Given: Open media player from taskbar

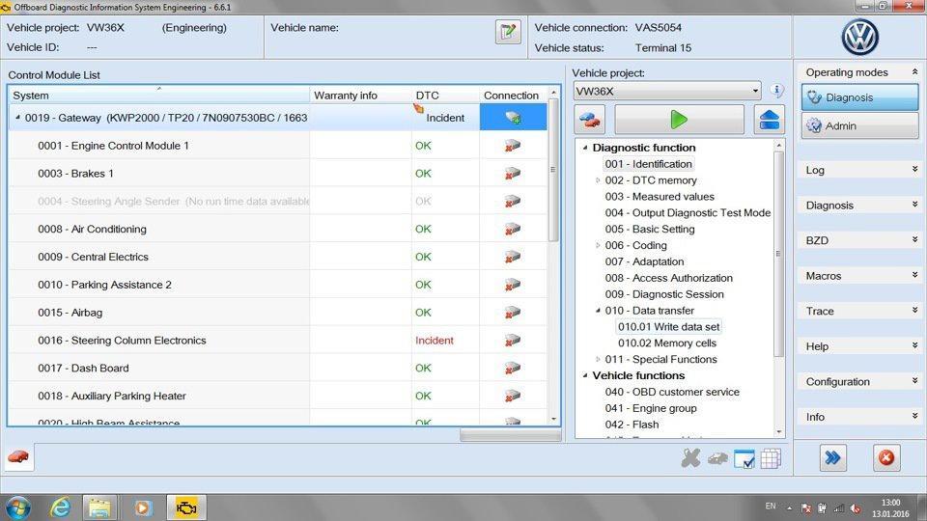Looking at the screenshot, I should point(143,507).
